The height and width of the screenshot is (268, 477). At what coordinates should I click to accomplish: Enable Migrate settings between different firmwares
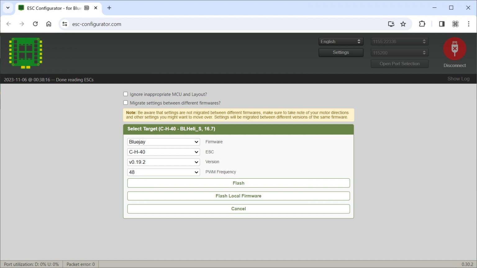click(x=125, y=103)
